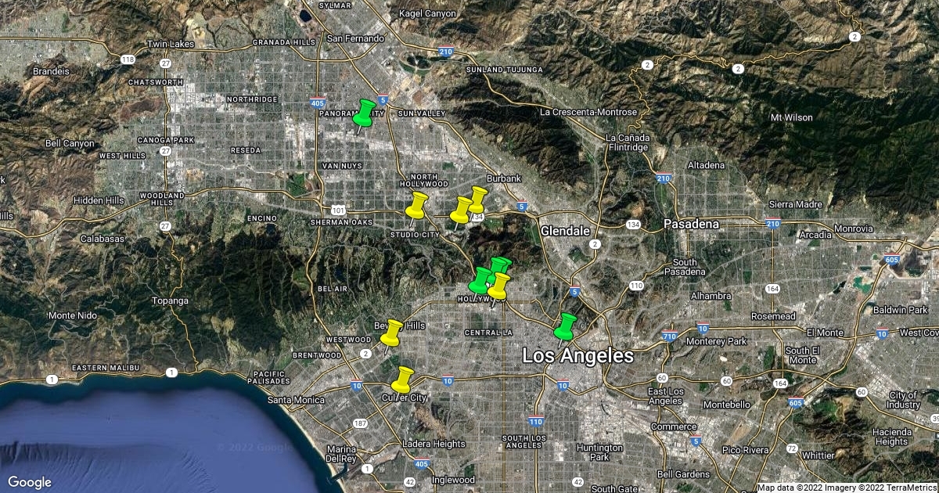Click the Route 72 shield near Whittier
939x493 pixels.
(792, 449)
